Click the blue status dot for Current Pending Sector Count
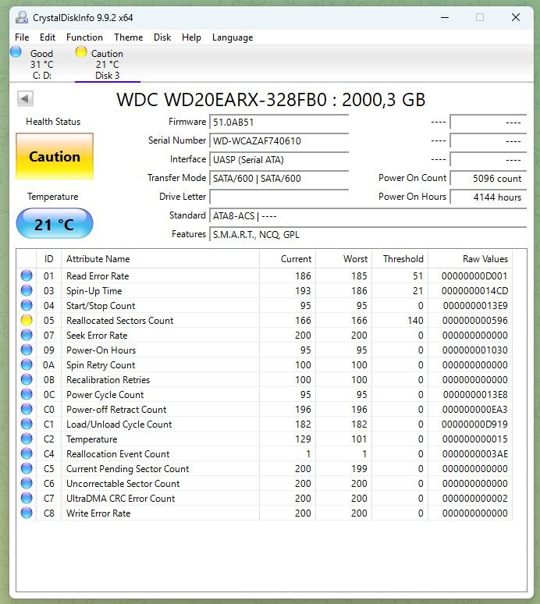 27,468
